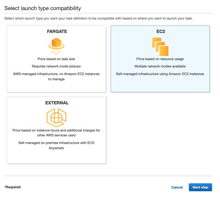Click the 'Self-managed infrastructure using Amazon EC2' line
Viewport: 220px width, 198px height.
[160, 74]
